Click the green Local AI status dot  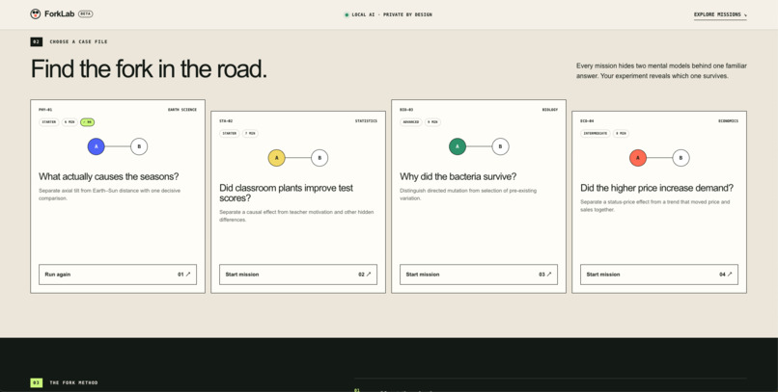pyautogui.click(x=347, y=14)
